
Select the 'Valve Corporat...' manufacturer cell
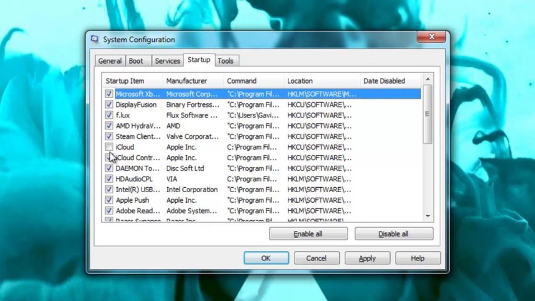tap(192, 136)
